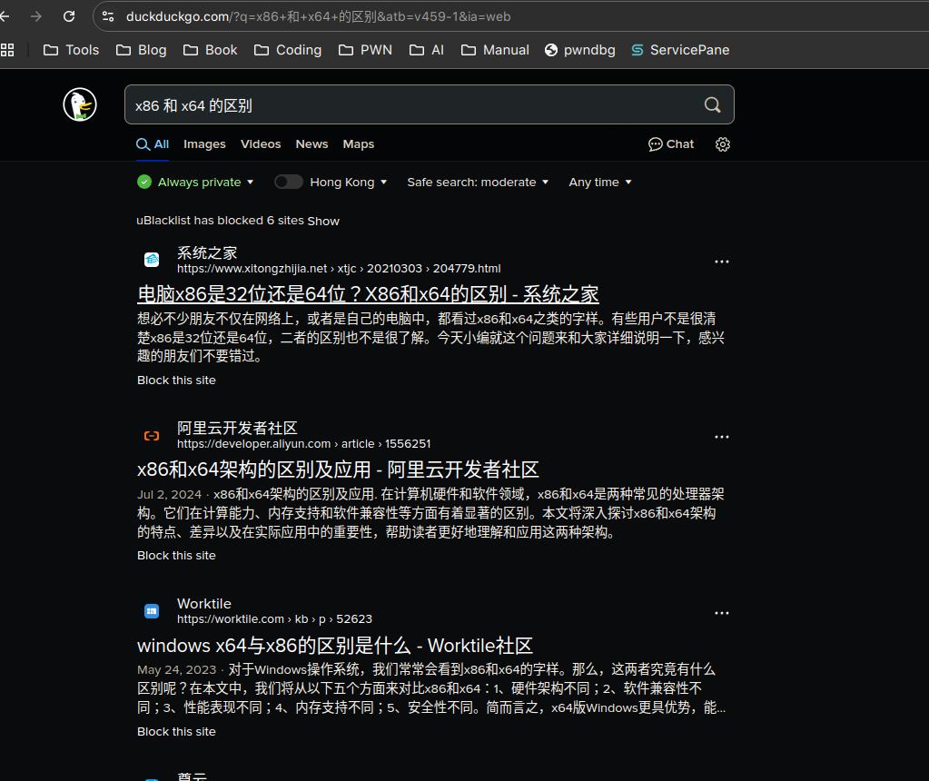Switch to the Videos tab
This screenshot has width=929, height=781.
pyautogui.click(x=261, y=144)
